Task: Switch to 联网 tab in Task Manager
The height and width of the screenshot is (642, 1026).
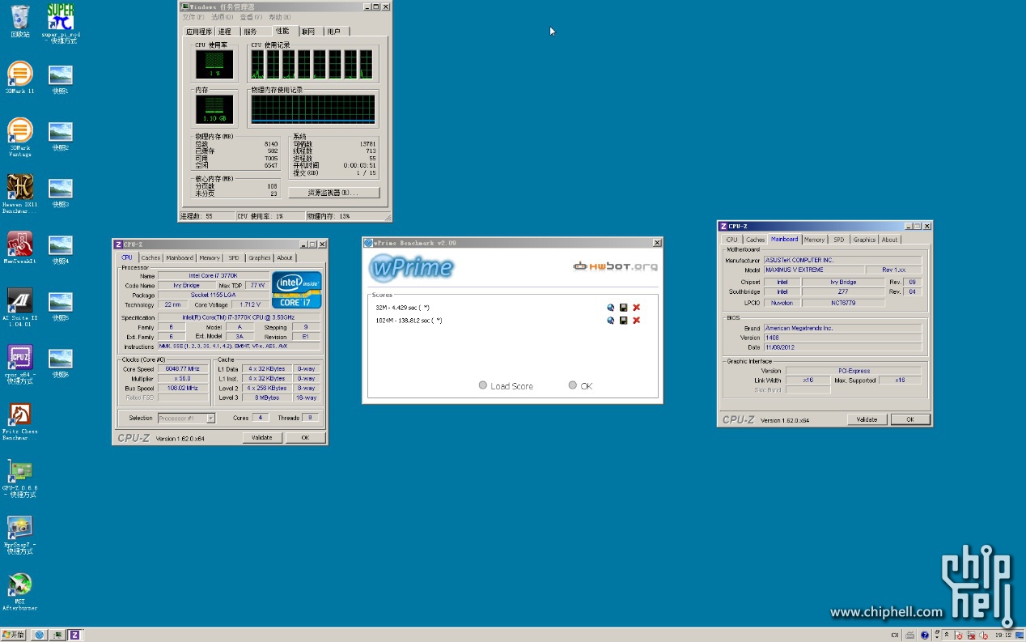Action: [308, 32]
